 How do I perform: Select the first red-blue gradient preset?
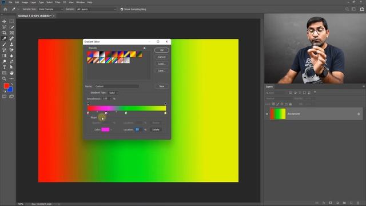pyautogui.click(x=90, y=54)
